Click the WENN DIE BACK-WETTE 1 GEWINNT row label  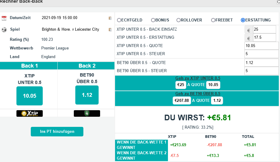141,145
